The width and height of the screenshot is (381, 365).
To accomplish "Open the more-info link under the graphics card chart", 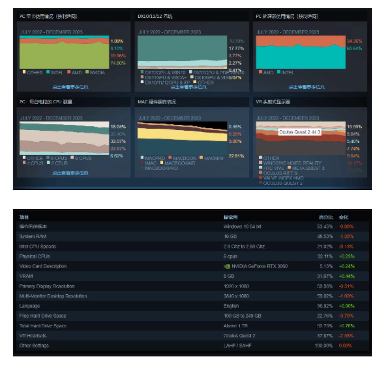I will pos(70,87).
